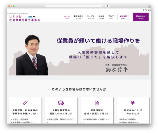Screen dimensions: 158x133
Task: Click the yellow minimize window button
Action: pos(11,6)
